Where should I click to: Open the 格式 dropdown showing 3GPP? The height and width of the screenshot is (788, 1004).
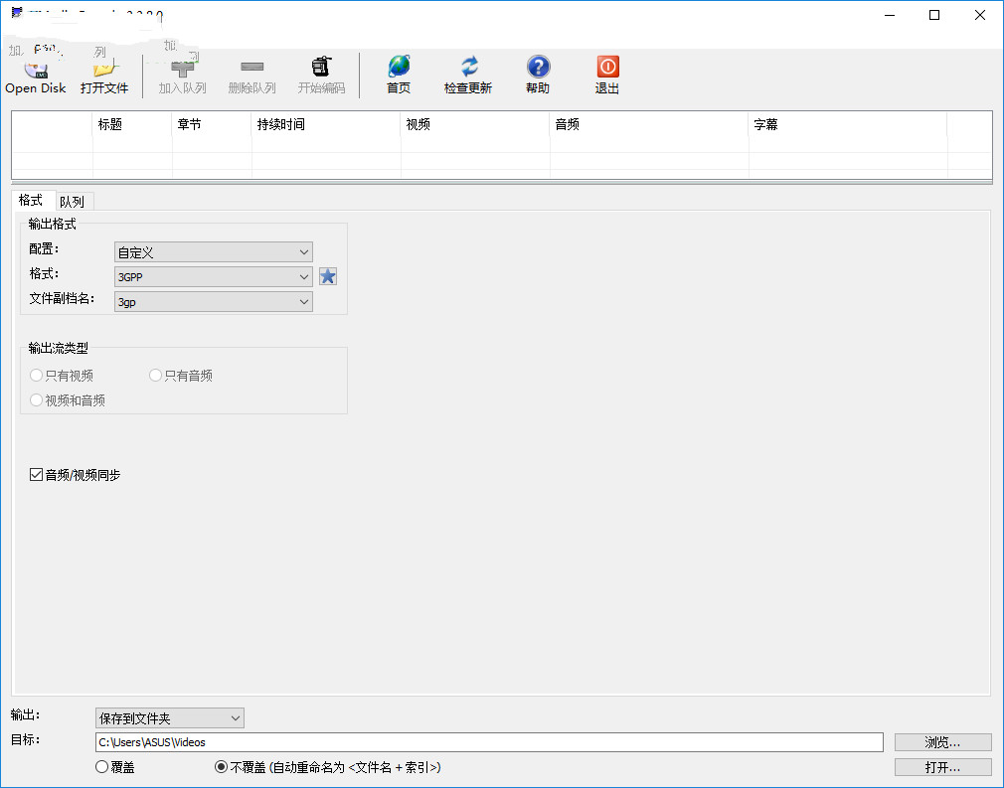tap(214, 277)
